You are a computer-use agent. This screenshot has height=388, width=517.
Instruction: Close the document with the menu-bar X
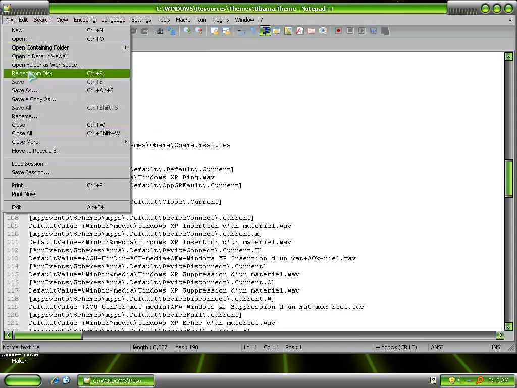(510, 20)
